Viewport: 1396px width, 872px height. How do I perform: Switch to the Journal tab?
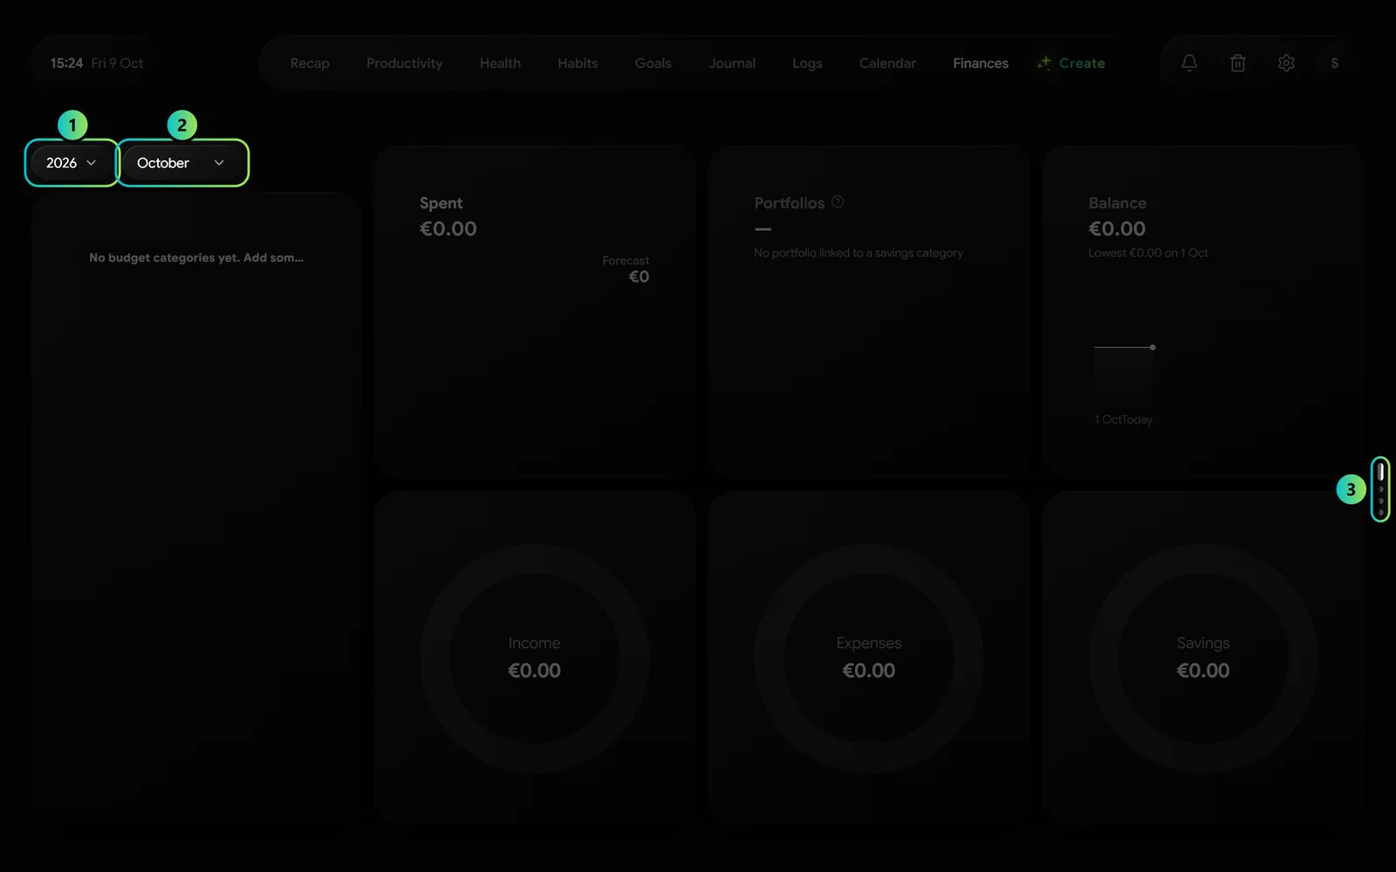pos(732,63)
